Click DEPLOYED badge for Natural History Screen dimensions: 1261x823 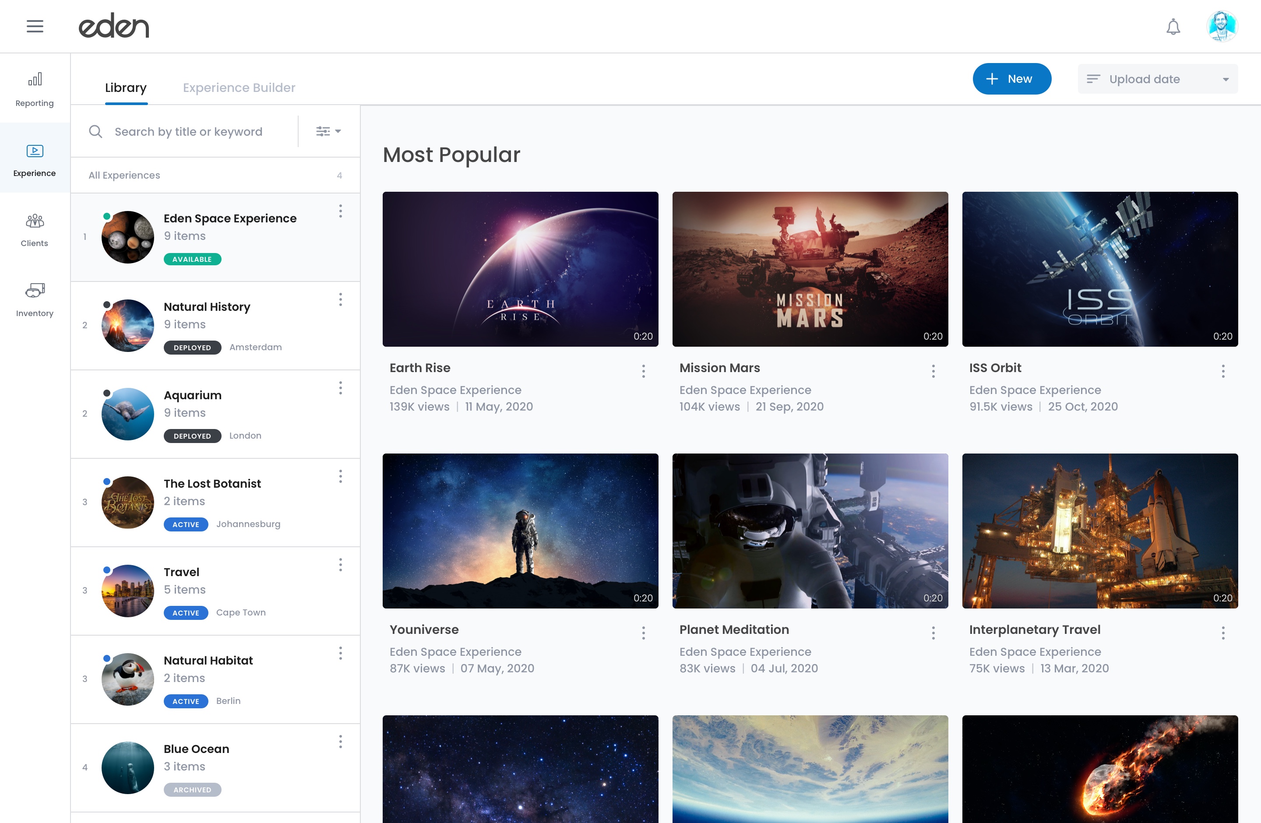click(192, 348)
